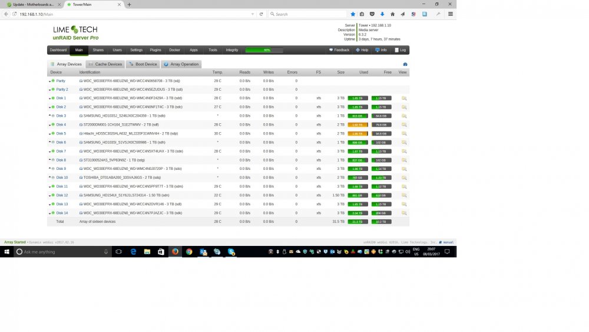Spin down Disk 1 using its arrow
The height and width of the screenshot is (332, 589).
[49, 98]
